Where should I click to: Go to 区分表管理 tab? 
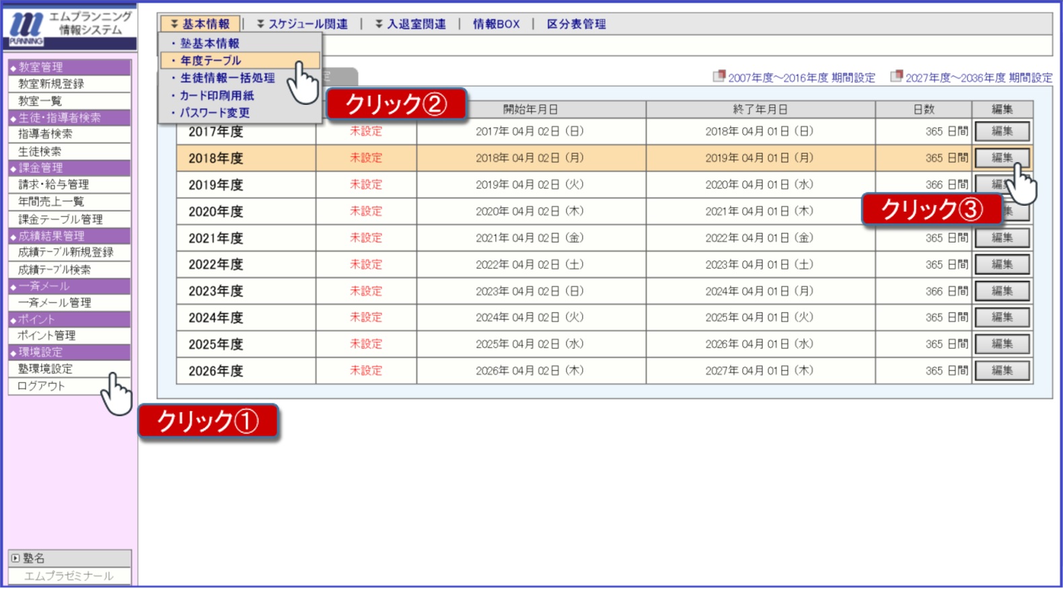pos(576,24)
